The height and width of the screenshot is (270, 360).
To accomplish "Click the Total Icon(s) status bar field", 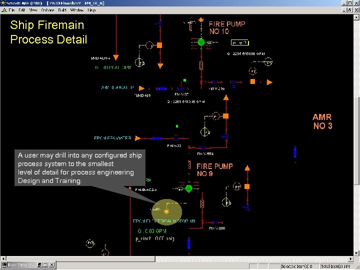I will (337, 266).
